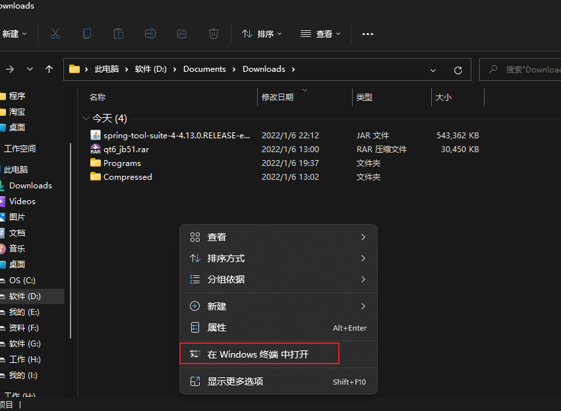The width and height of the screenshot is (561, 411).
Task: Go up one folder level
Action: (x=49, y=68)
